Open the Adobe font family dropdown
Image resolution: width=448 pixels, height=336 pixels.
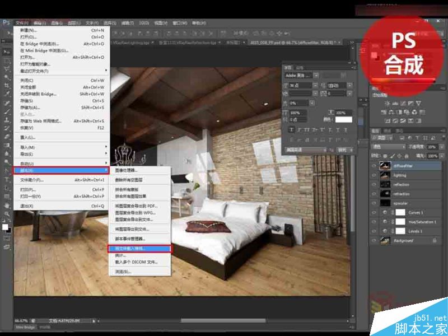click(316, 76)
